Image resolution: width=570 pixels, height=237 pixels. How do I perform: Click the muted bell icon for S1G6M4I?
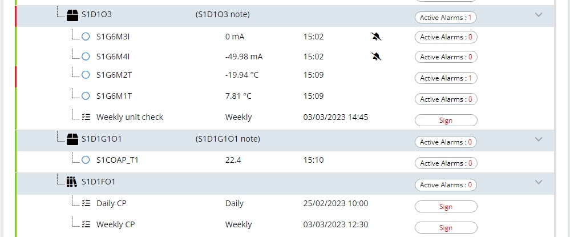[x=376, y=57]
